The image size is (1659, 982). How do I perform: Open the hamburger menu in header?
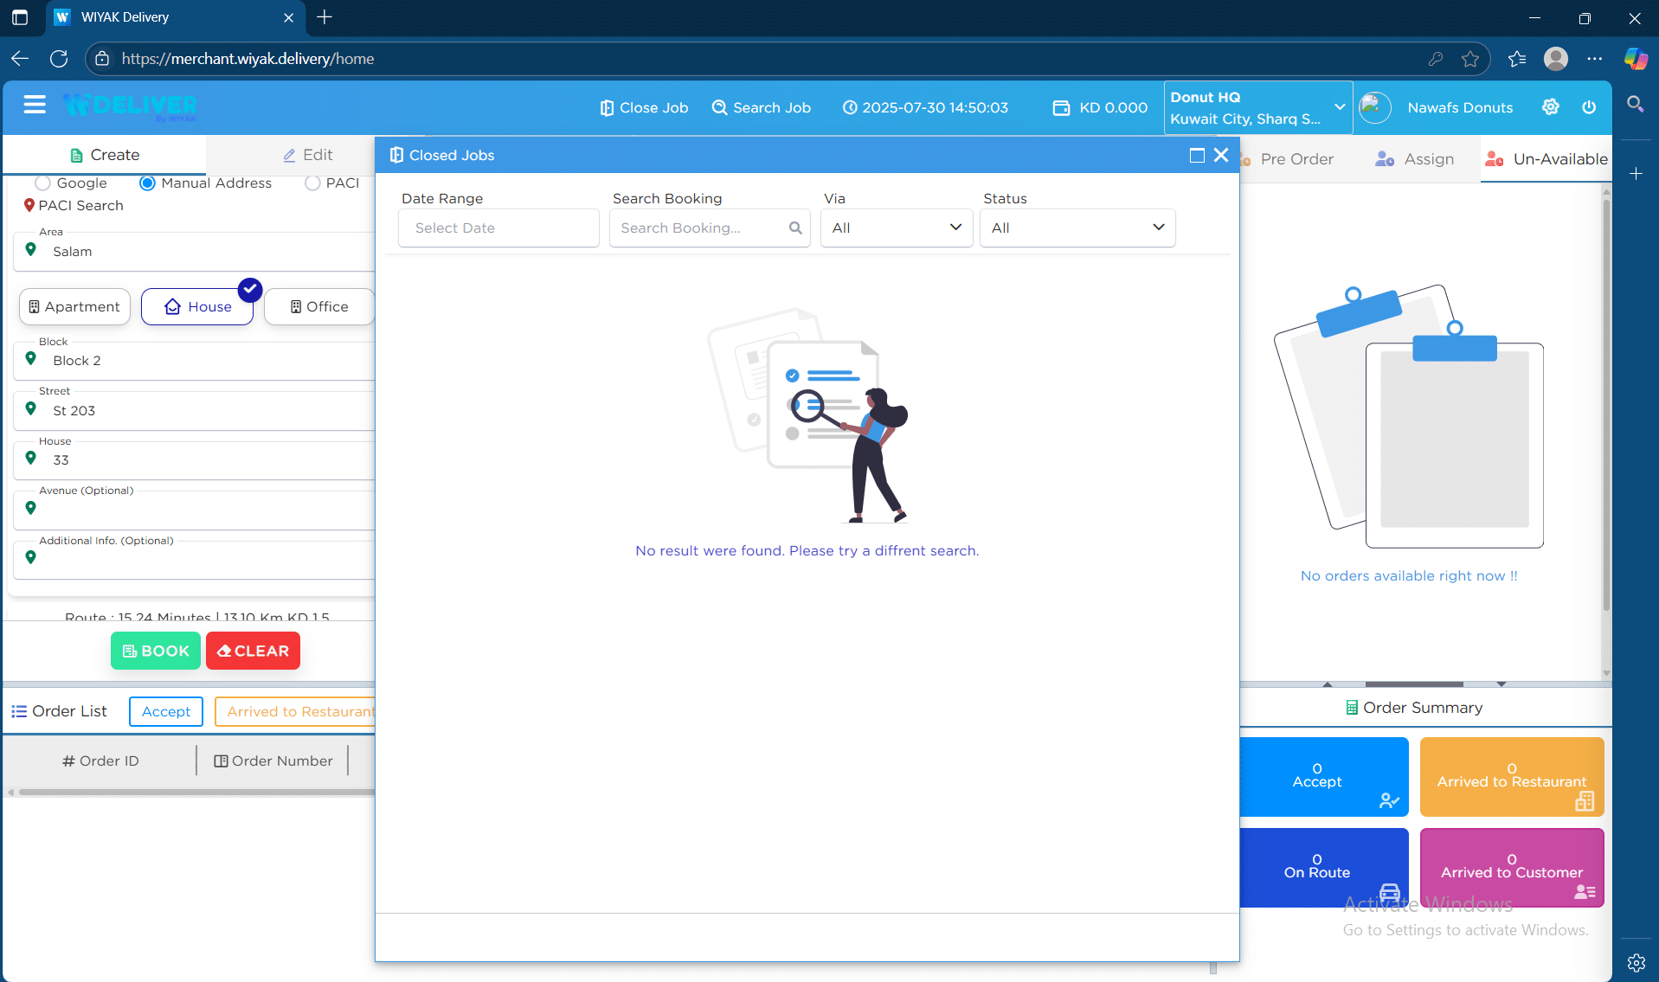[35, 106]
